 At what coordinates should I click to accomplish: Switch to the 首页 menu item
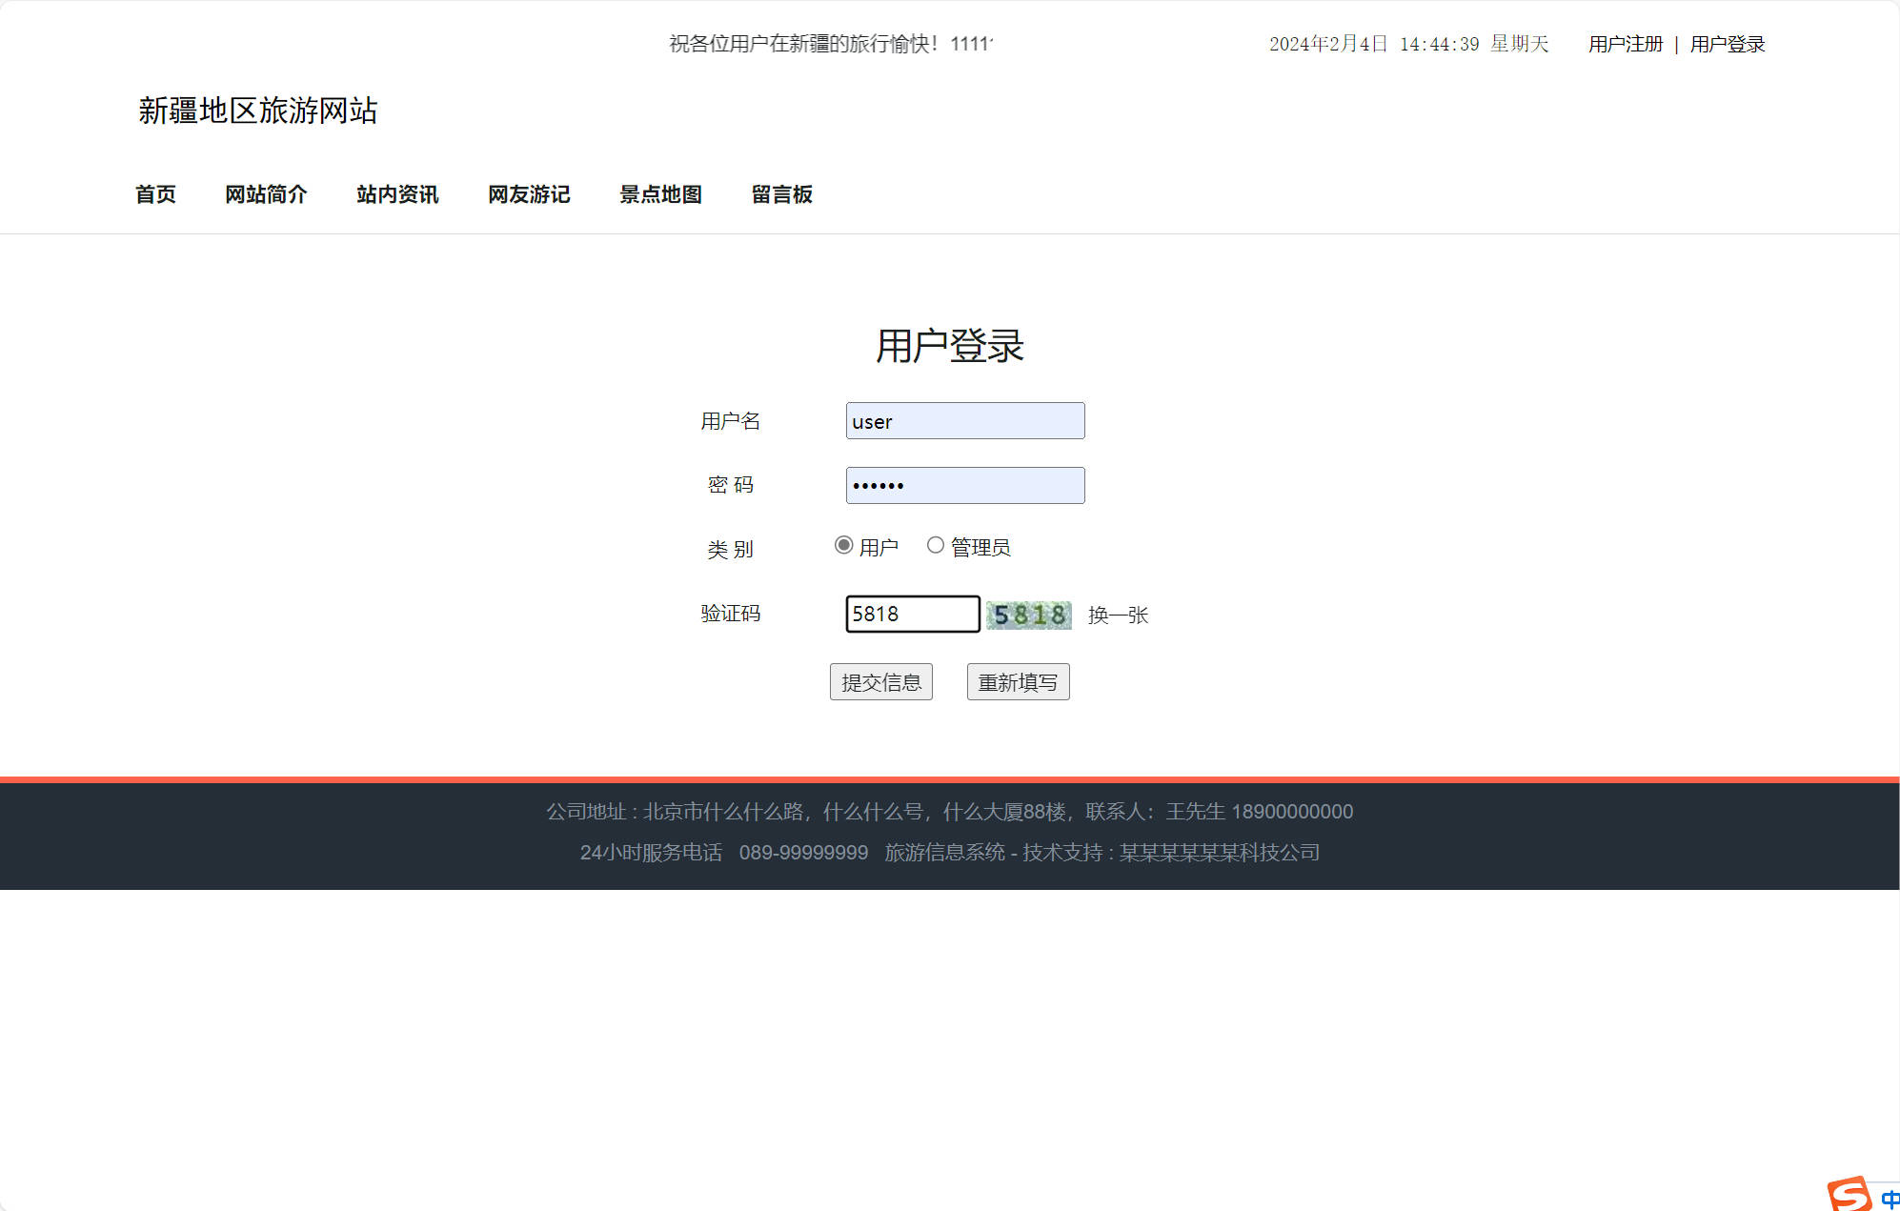(x=155, y=194)
